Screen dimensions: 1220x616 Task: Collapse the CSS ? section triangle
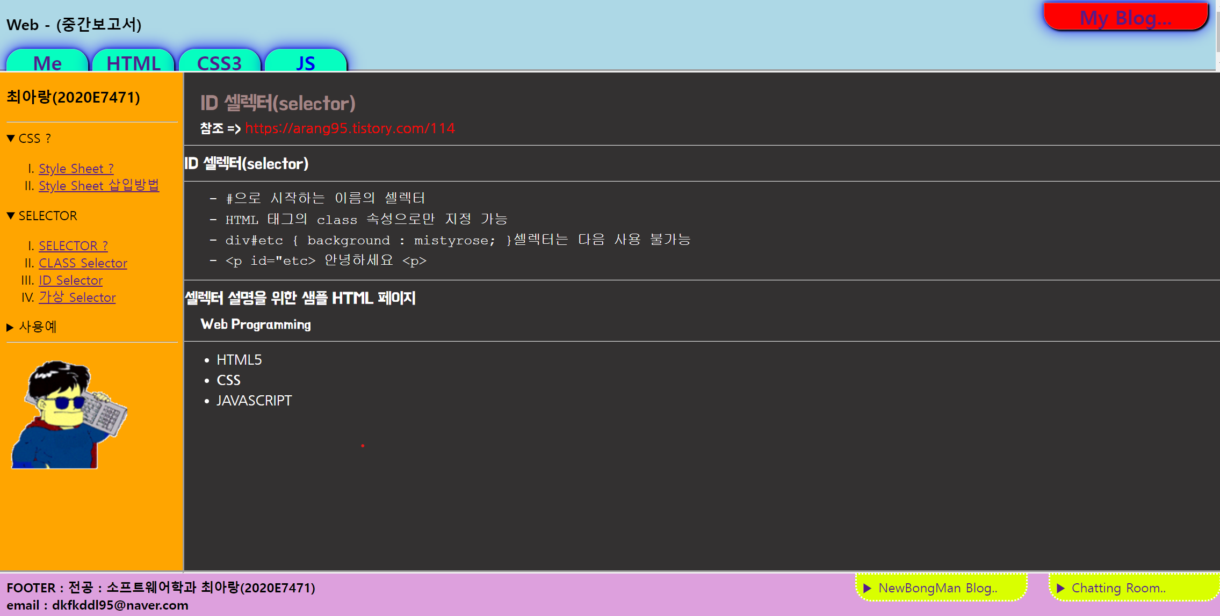pos(11,139)
